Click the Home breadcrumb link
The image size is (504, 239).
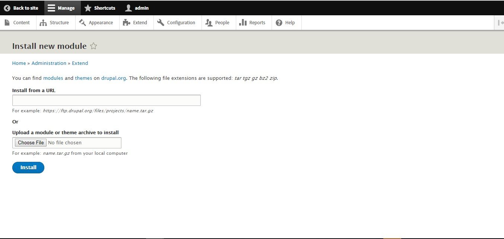point(19,63)
